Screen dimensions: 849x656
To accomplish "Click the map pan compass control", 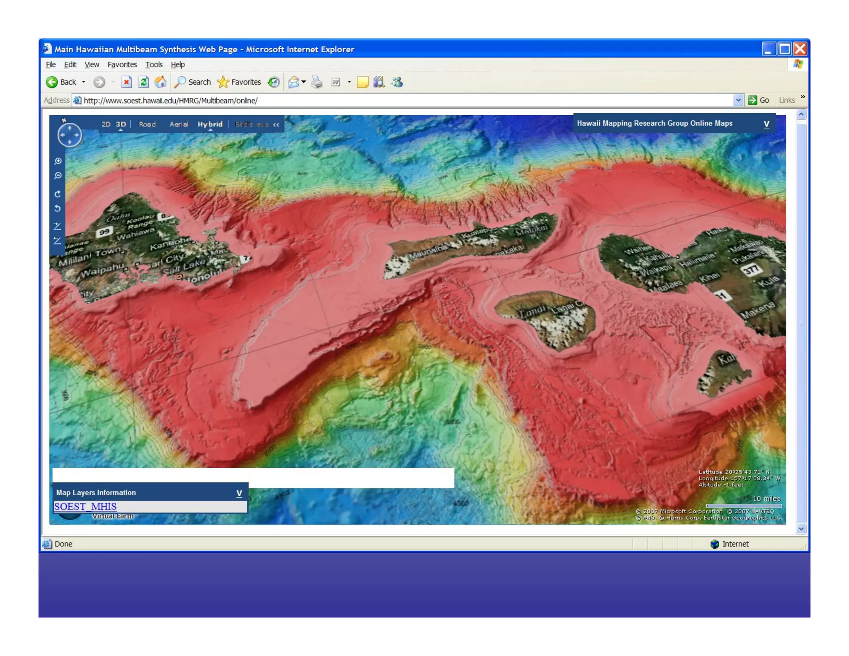I will [x=69, y=135].
